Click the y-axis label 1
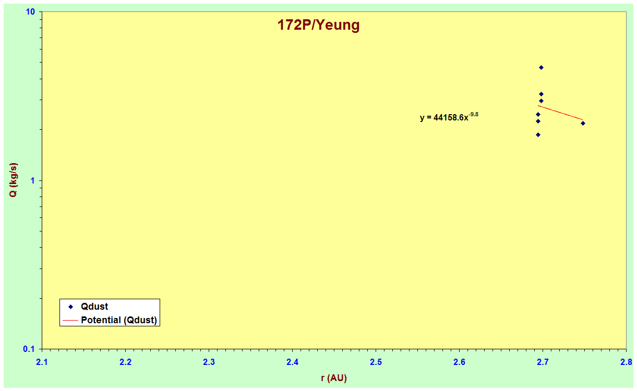 click(32, 180)
